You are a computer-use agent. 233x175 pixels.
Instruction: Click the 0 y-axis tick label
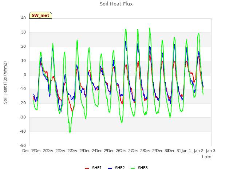point(25,75)
